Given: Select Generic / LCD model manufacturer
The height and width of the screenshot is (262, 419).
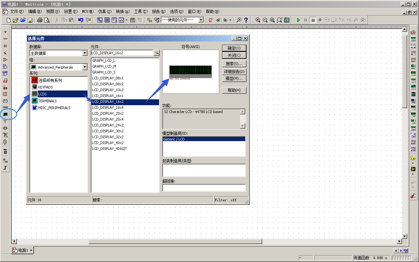Looking at the screenshot, I should pos(204,139).
